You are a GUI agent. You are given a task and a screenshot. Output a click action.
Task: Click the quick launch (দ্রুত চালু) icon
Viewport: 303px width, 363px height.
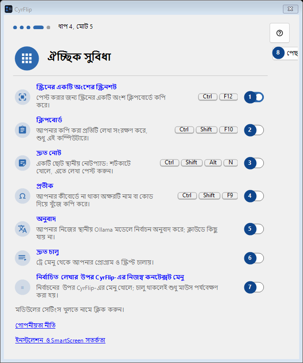point(22,258)
